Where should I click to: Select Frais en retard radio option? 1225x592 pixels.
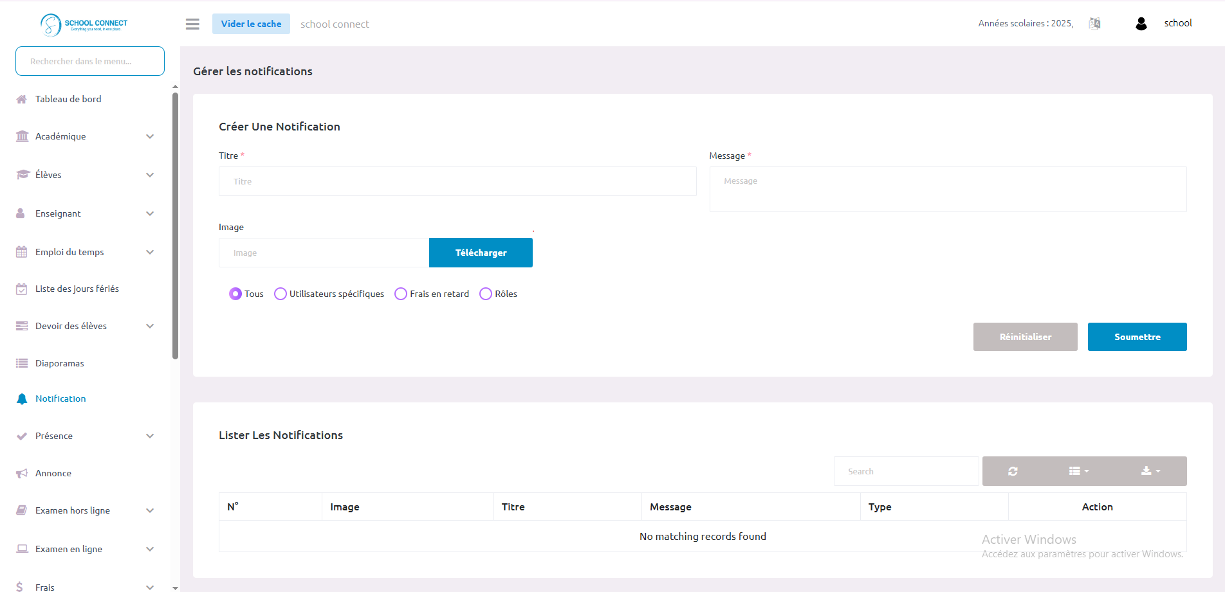(x=401, y=294)
